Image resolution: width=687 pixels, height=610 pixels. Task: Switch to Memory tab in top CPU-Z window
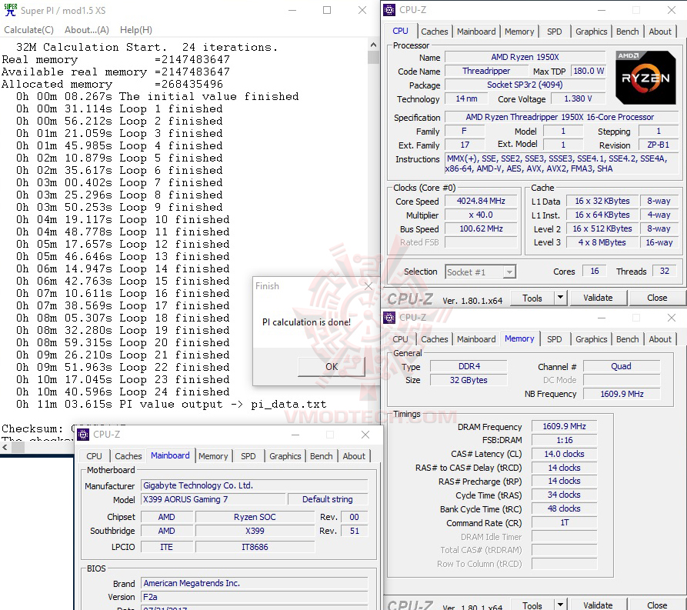[x=519, y=32]
